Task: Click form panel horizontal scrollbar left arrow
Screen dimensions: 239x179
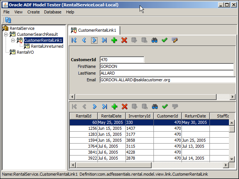Action: tap(72, 97)
